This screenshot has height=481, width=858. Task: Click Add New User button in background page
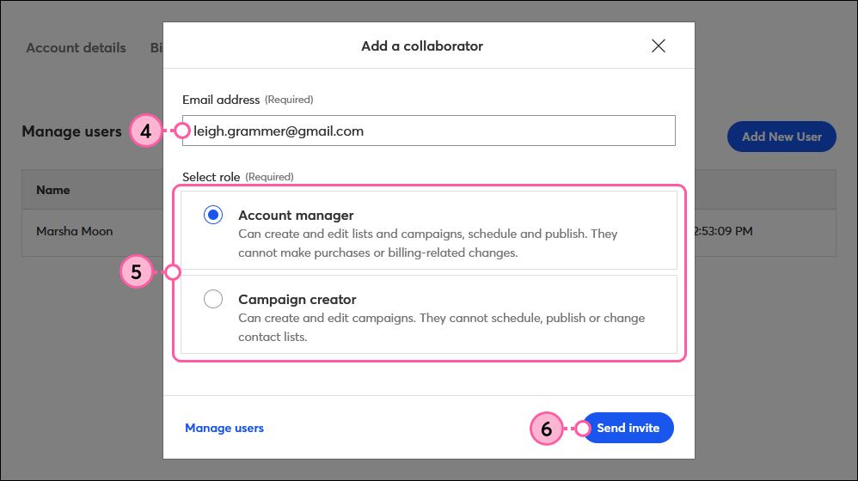pos(781,137)
